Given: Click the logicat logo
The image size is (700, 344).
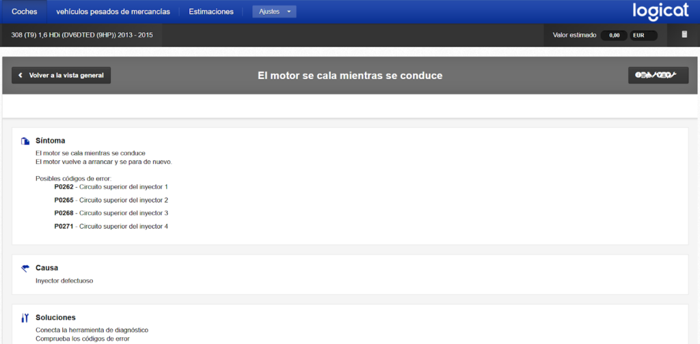Looking at the screenshot, I should pyautogui.click(x=661, y=12).
